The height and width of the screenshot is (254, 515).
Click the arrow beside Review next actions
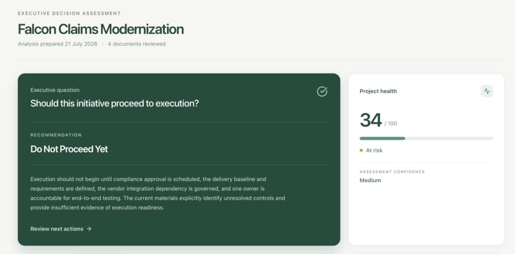pos(89,228)
